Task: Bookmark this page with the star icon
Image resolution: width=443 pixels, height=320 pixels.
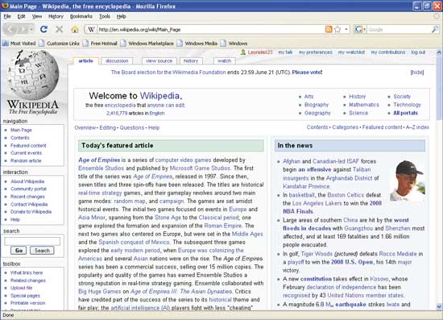Action: (337, 29)
